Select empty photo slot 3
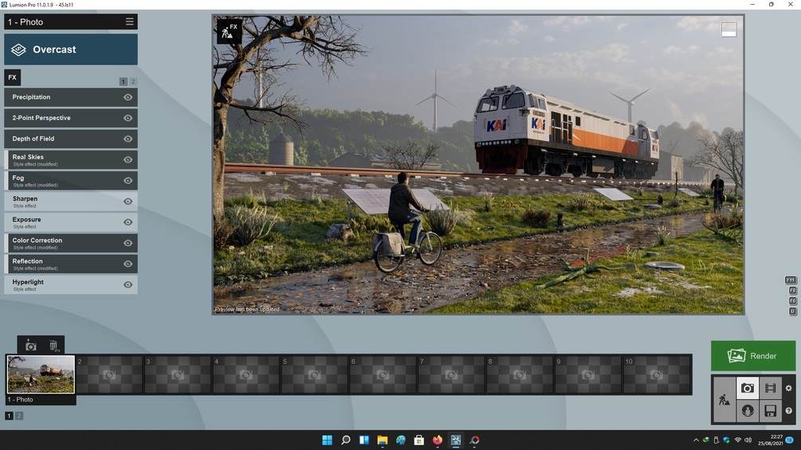801x450 pixels. click(178, 375)
